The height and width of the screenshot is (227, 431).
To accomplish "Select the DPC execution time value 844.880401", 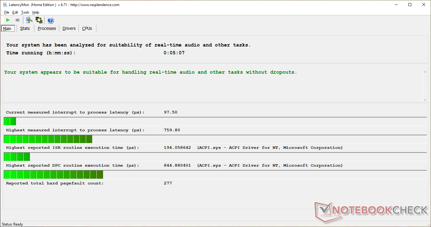I will click(177, 165).
